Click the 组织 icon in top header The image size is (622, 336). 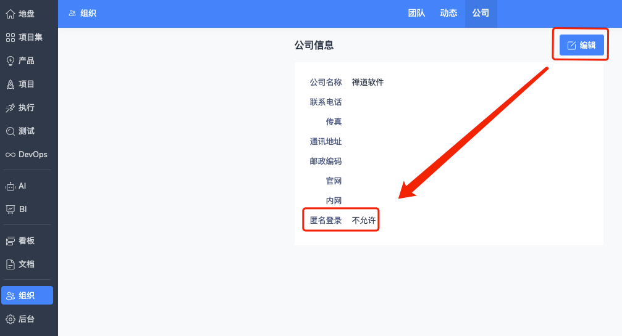click(x=72, y=13)
